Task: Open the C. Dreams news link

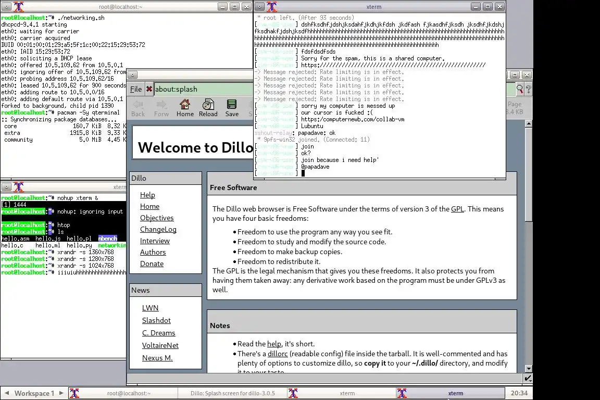Action: 158,333
